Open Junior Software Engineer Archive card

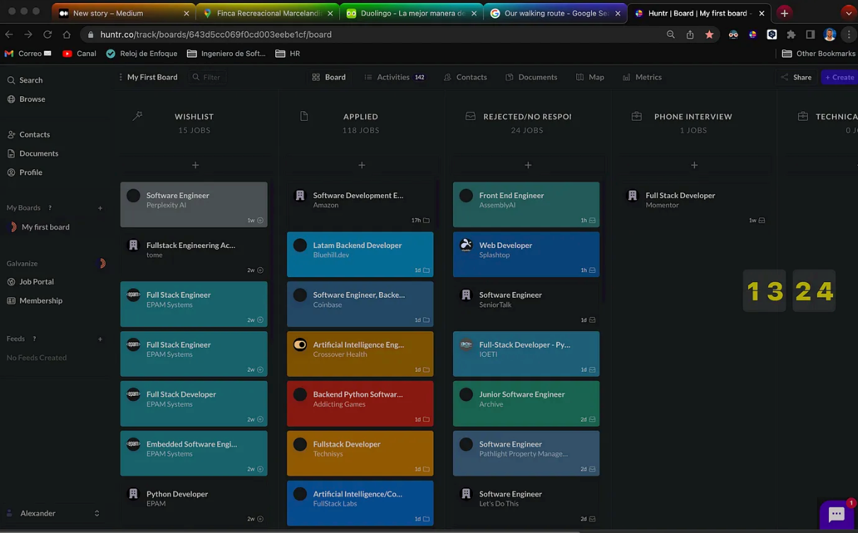[x=526, y=404]
